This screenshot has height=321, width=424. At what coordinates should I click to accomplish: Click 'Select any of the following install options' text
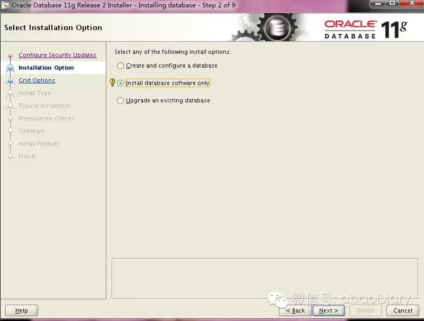tap(173, 52)
